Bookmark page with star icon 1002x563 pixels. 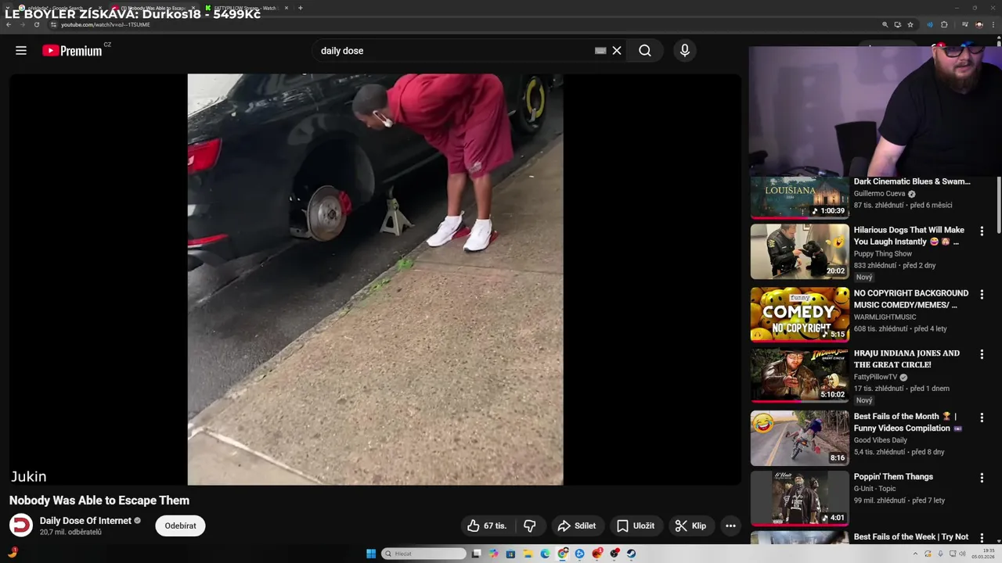click(910, 24)
